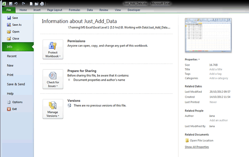The image size is (249, 157).
Task: Click the Last Modified date 20/10/2012 09:57
Action: tap(220, 92)
